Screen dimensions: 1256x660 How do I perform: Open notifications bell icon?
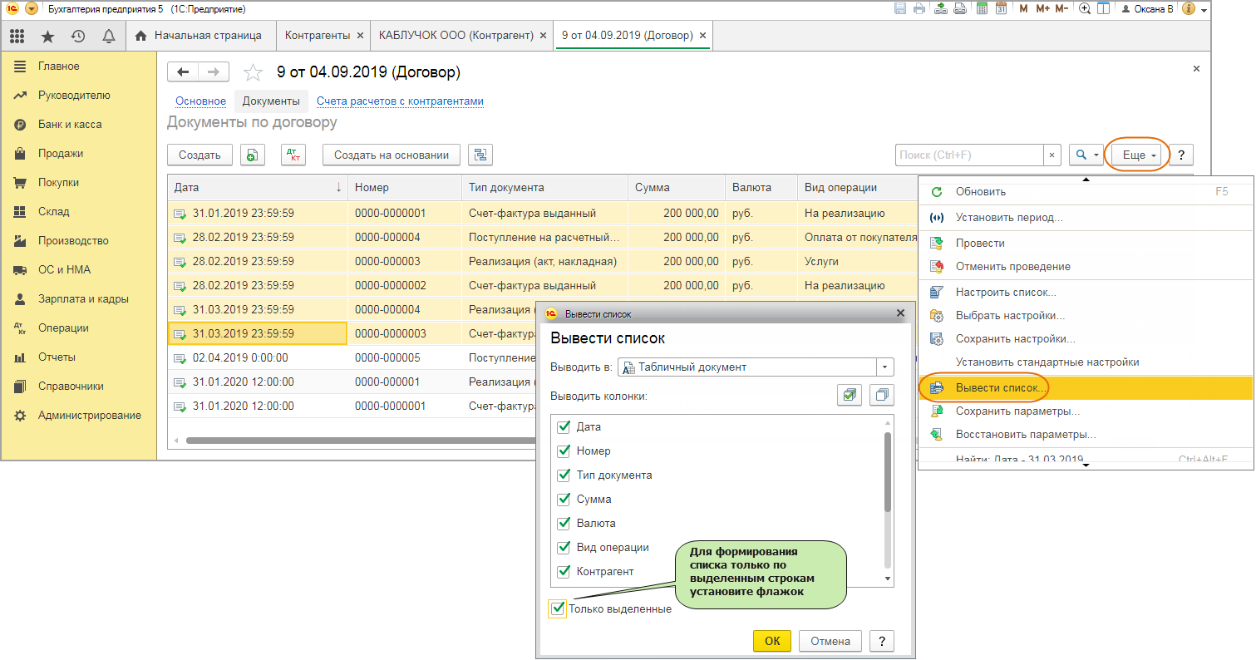(108, 36)
